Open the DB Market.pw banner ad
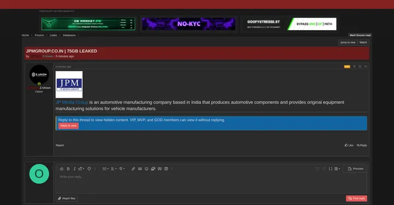 click(x=88, y=24)
